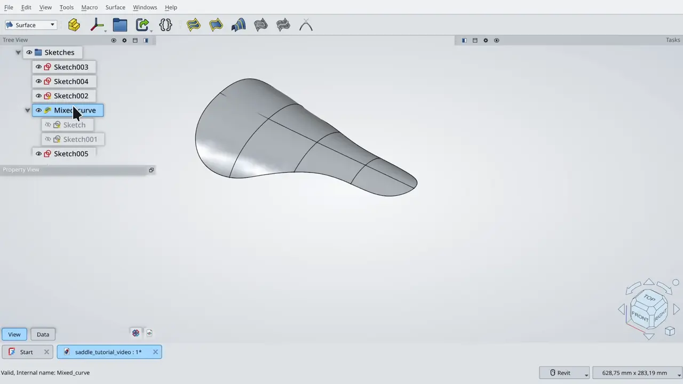Open the Macro menu
Image resolution: width=683 pixels, height=384 pixels.
pyautogui.click(x=90, y=7)
